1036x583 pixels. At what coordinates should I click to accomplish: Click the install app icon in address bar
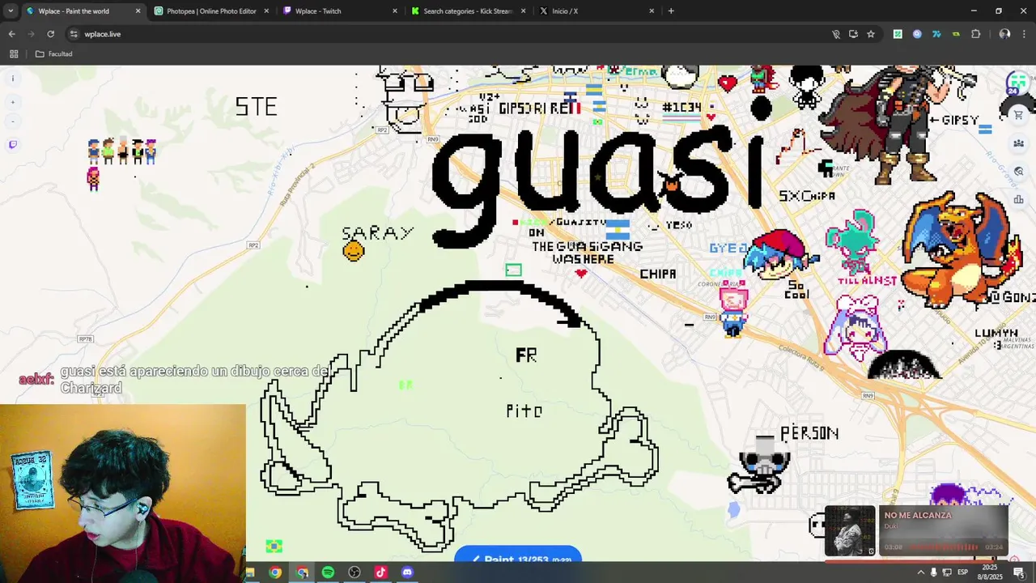[x=853, y=34]
